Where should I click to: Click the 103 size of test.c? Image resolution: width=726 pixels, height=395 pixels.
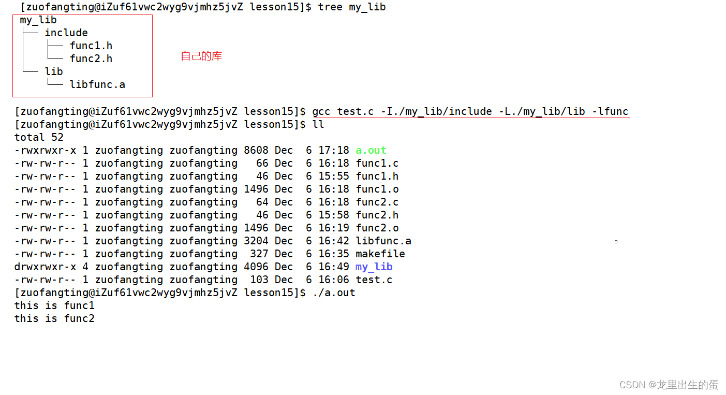click(x=259, y=280)
